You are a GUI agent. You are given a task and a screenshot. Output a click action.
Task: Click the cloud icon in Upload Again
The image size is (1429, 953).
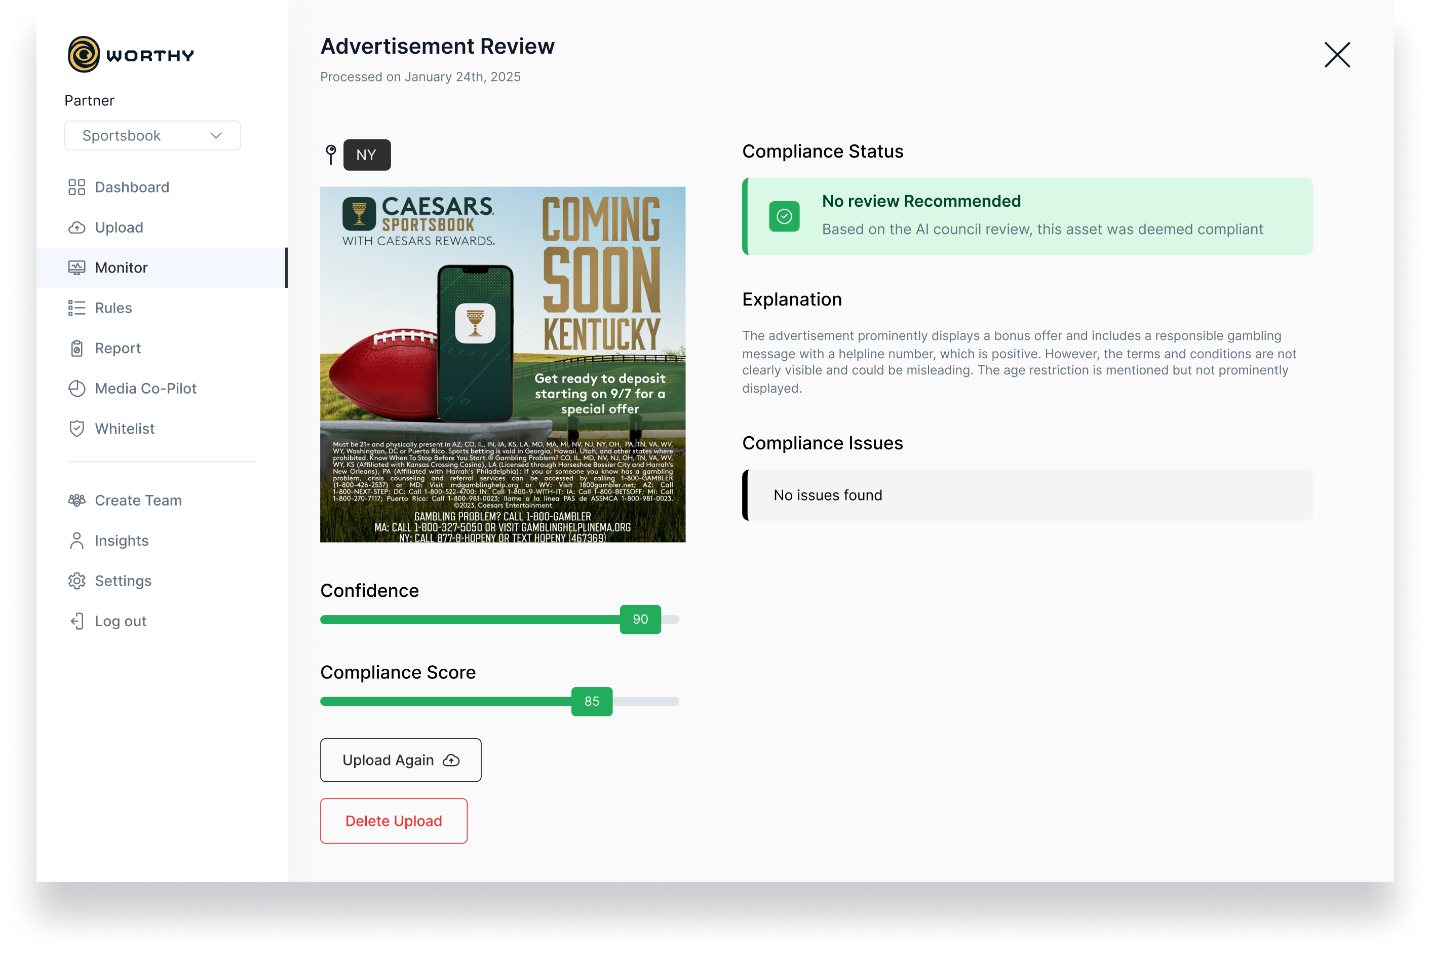451,760
